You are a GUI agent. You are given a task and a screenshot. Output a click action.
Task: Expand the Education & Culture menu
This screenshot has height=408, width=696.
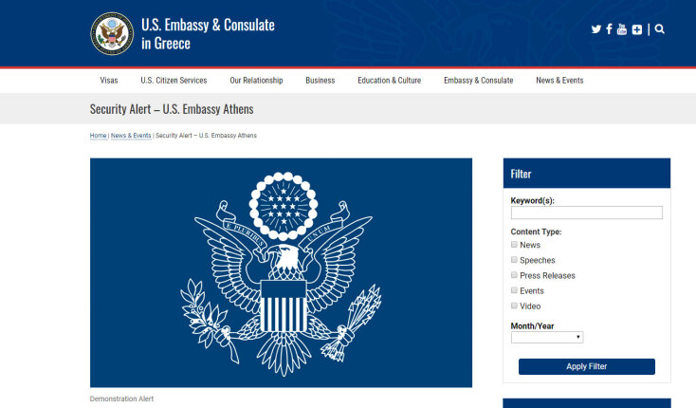[x=389, y=81]
